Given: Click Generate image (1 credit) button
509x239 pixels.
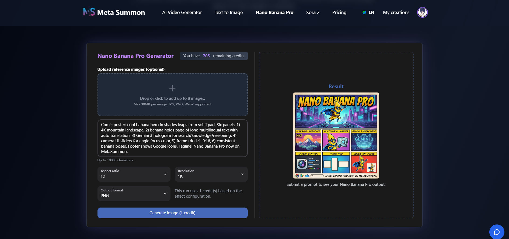Looking at the screenshot, I should (x=173, y=213).
